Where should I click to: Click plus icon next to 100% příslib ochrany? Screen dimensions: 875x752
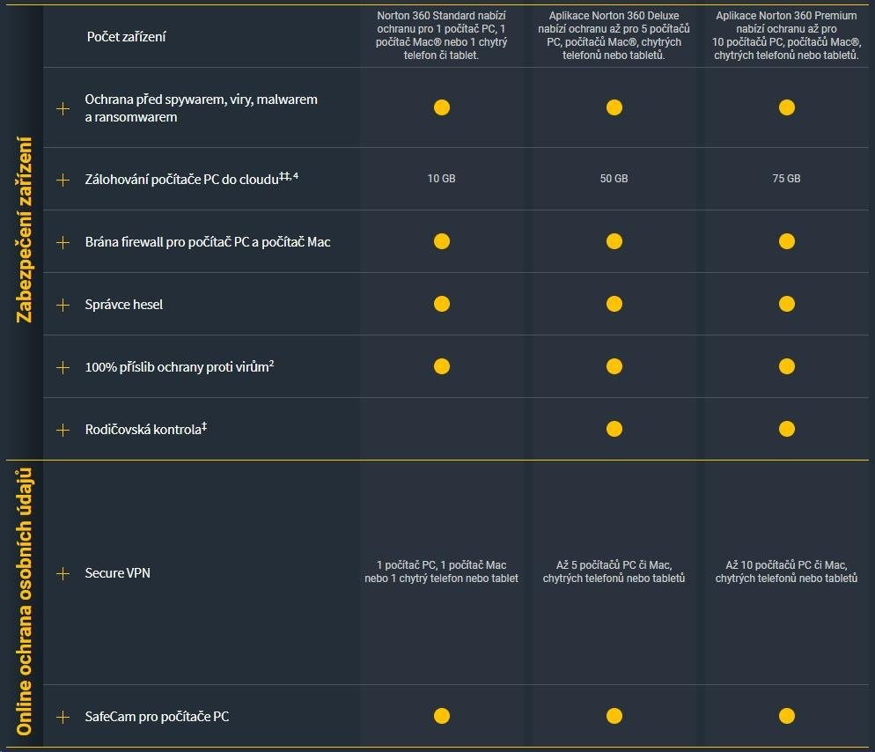point(62,367)
